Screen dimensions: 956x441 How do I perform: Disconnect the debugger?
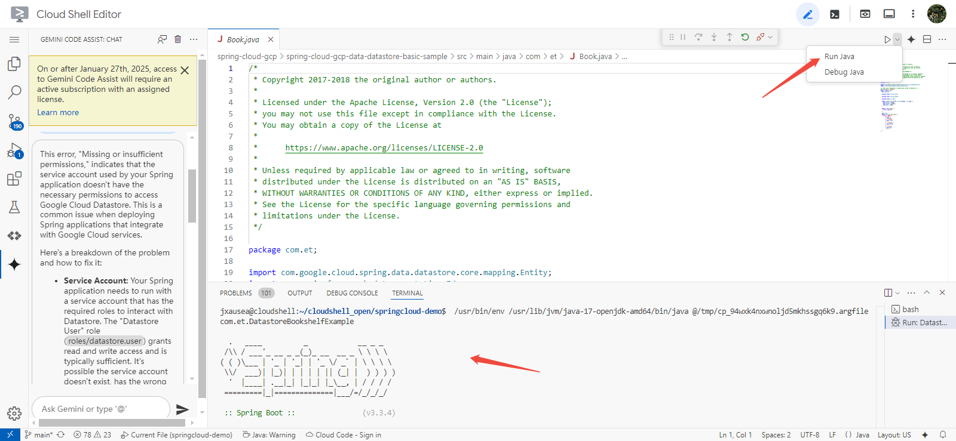(760, 37)
